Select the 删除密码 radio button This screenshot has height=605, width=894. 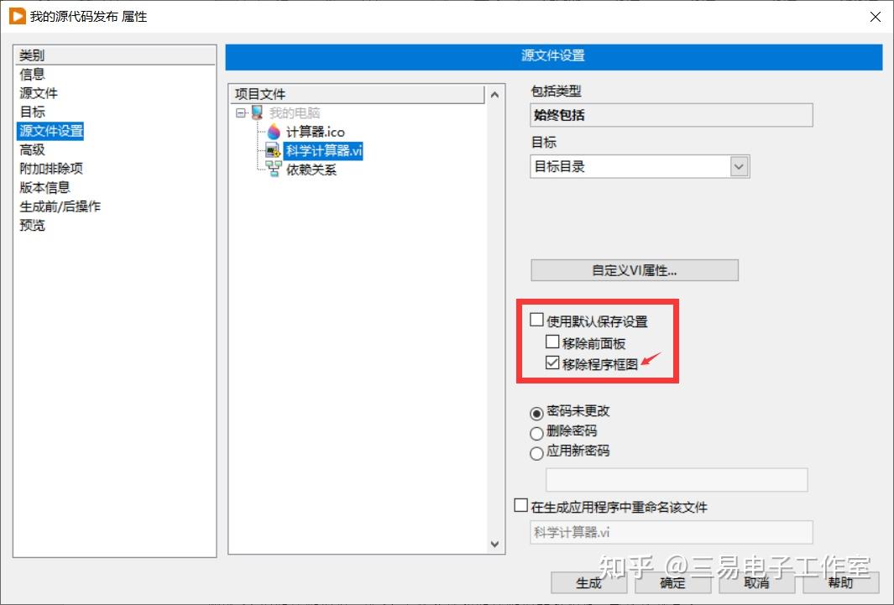pyautogui.click(x=537, y=433)
